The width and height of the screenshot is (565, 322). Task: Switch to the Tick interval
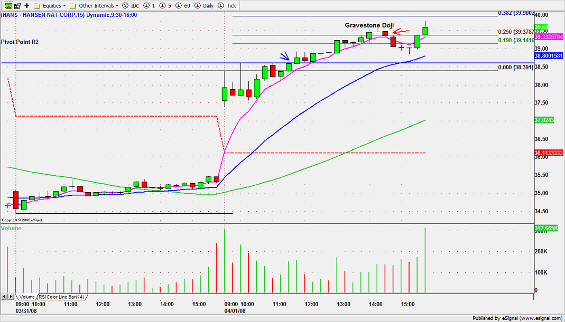[228, 6]
